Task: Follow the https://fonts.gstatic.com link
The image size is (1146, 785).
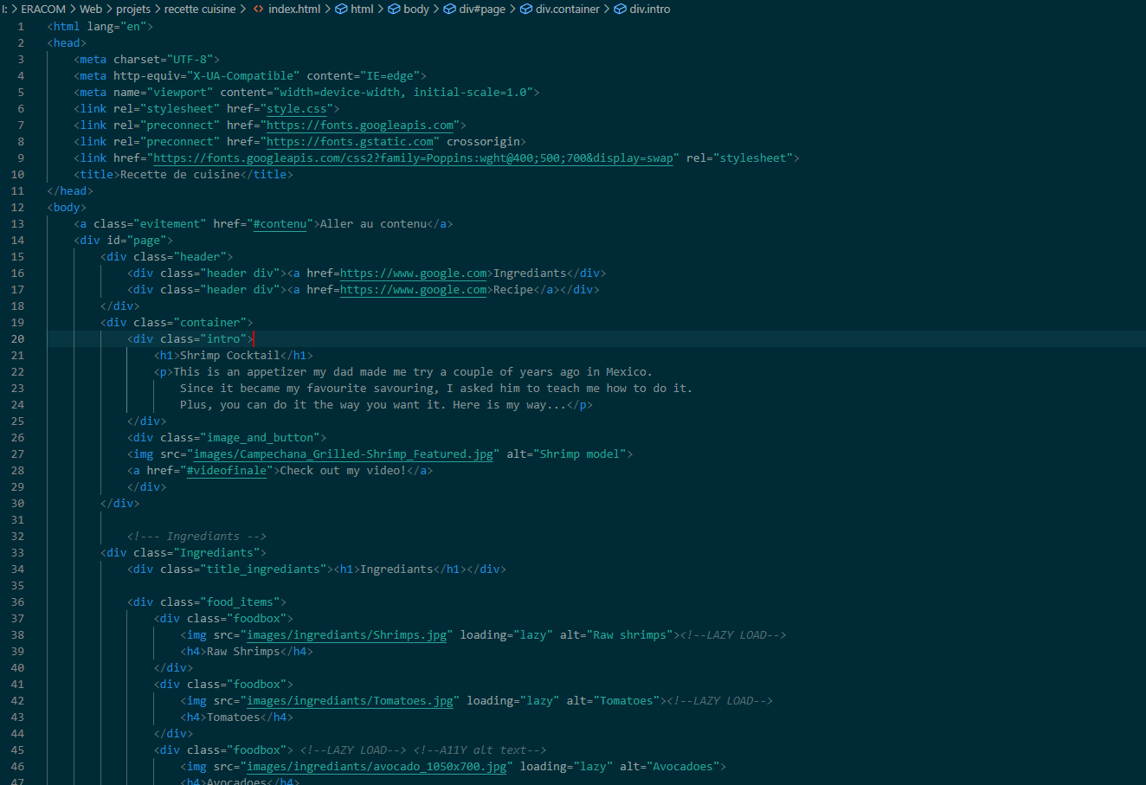Action: pyautogui.click(x=350, y=142)
